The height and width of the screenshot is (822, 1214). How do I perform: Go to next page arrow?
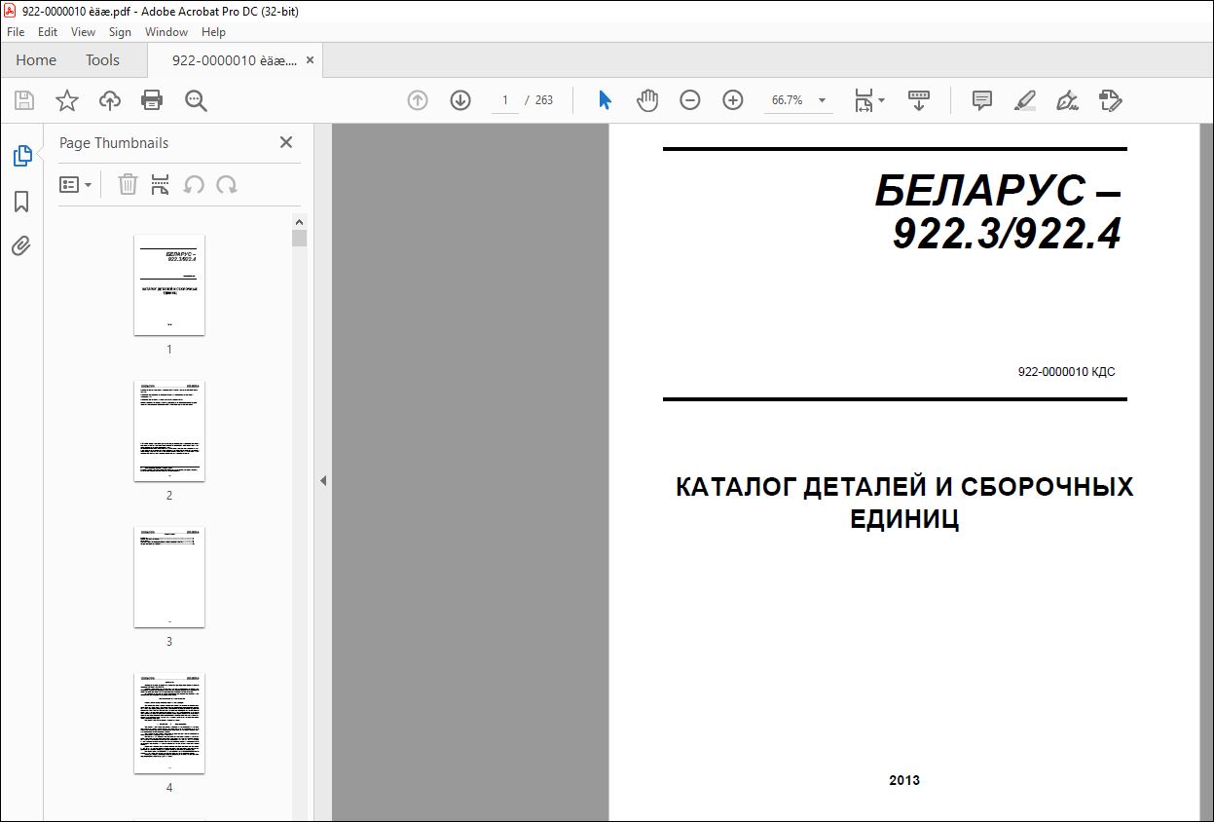click(x=460, y=100)
